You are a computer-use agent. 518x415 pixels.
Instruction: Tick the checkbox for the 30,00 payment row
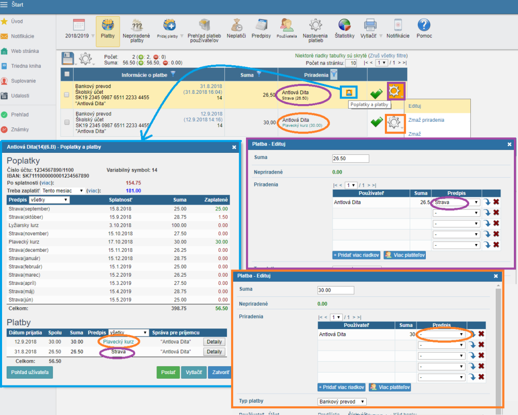(x=66, y=122)
